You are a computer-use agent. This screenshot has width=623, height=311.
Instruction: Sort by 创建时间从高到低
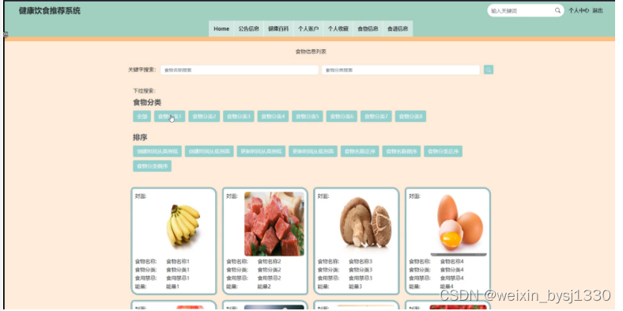click(157, 151)
